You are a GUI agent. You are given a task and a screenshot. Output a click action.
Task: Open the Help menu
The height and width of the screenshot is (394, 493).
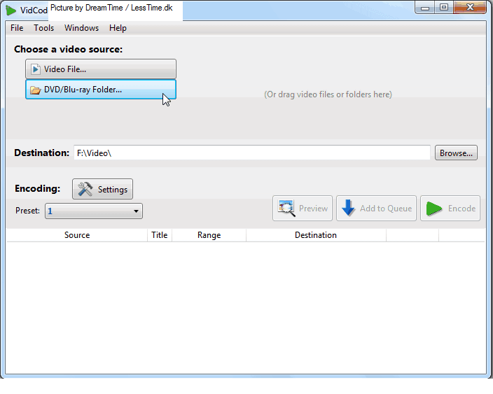118,28
